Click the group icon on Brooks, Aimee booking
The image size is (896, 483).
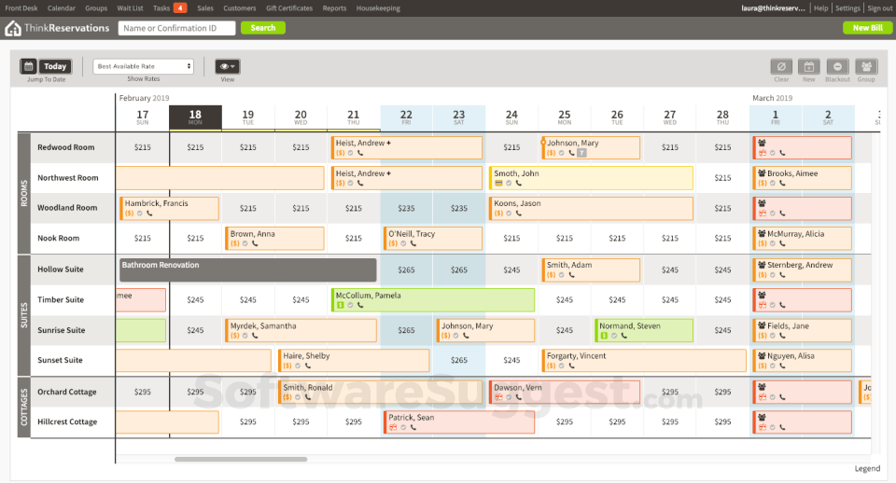point(762,173)
